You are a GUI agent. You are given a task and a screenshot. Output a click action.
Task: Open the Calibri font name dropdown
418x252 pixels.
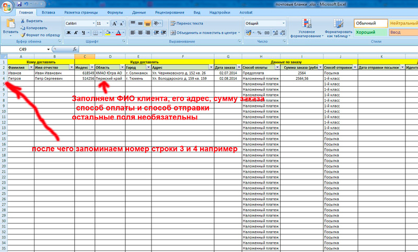(92, 23)
